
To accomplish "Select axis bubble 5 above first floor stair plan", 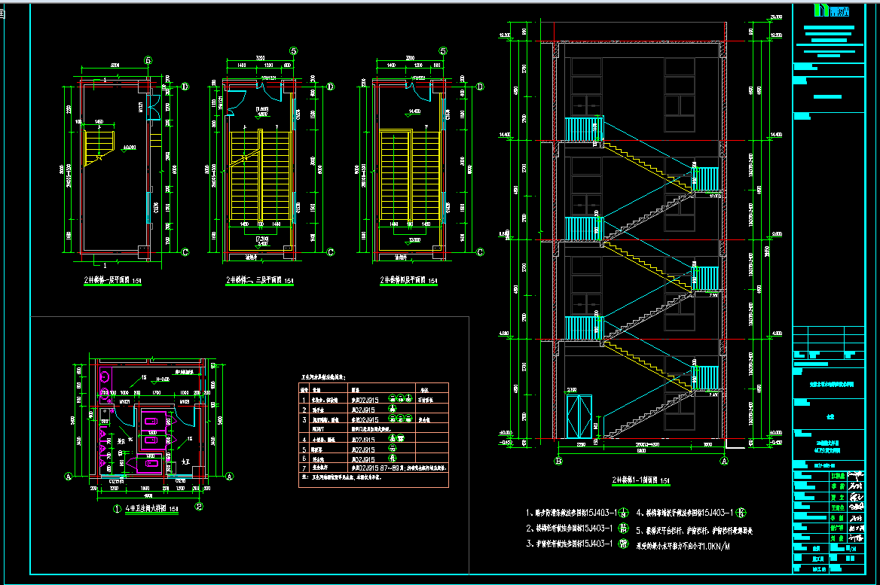I will pos(148,60).
